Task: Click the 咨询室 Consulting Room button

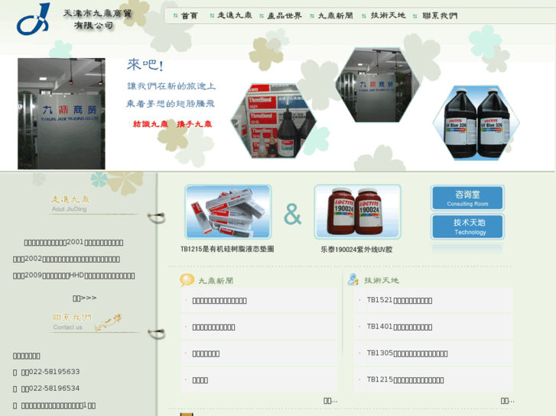Action: [x=467, y=198]
